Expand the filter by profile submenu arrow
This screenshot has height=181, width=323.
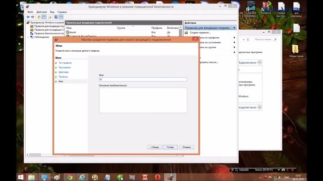pos(234,38)
